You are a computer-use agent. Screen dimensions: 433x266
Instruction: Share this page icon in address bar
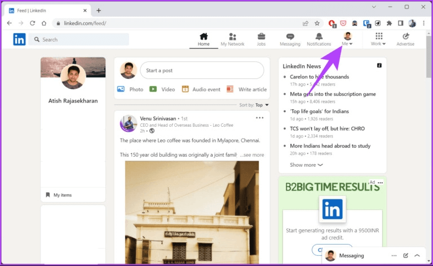(306, 23)
